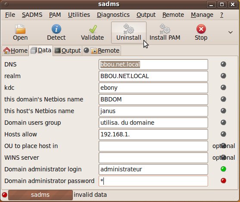The width and height of the screenshot is (240, 202).
Task: Switch to the Output tab
Action: pyautogui.click(x=68, y=50)
